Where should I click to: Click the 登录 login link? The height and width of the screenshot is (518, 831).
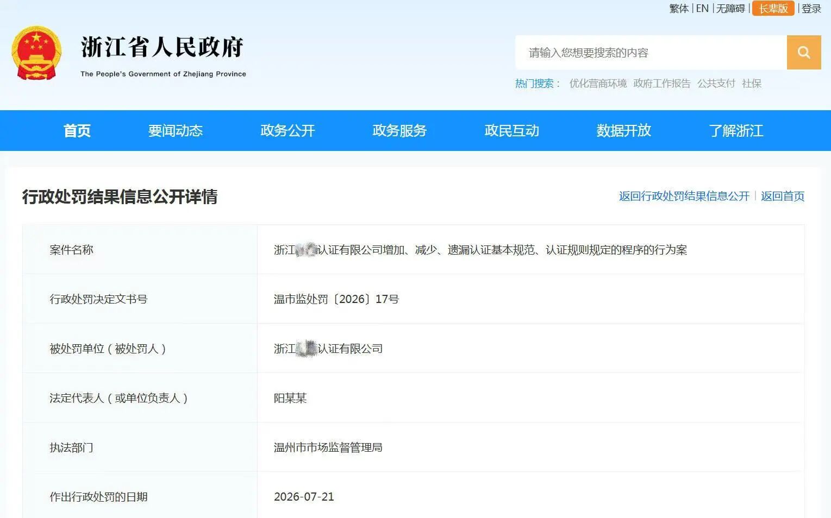(x=811, y=9)
